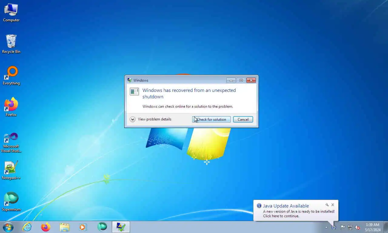Open the network status tray icon
The width and height of the screenshot is (388, 233).
pos(350,227)
